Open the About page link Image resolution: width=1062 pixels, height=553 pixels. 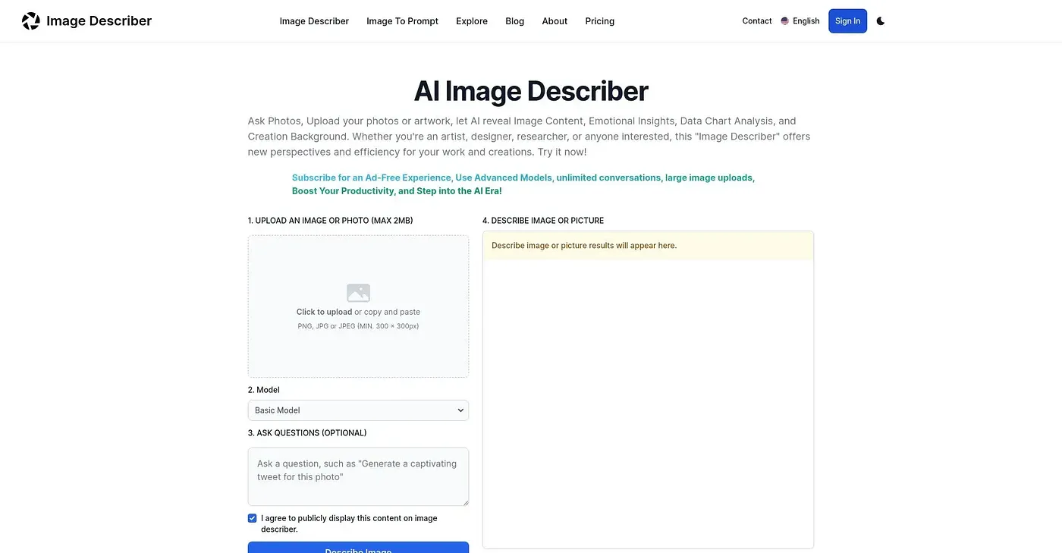coord(555,21)
